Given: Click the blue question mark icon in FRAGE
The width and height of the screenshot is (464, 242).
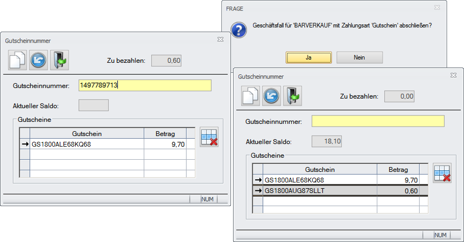Looking at the screenshot, I should point(240,30).
